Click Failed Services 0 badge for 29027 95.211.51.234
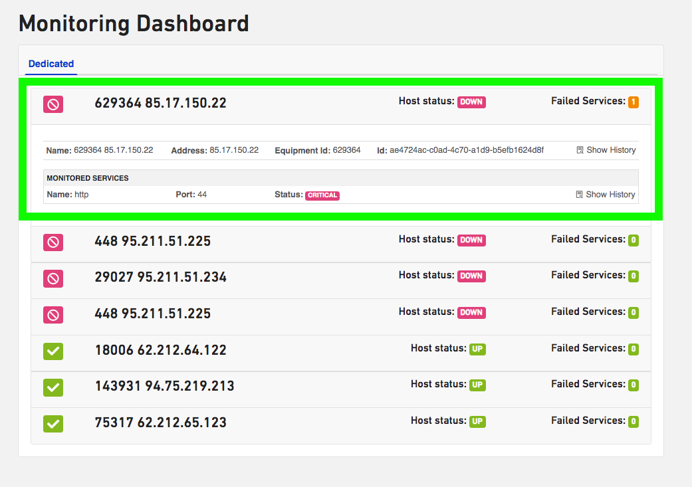 [x=634, y=276]
